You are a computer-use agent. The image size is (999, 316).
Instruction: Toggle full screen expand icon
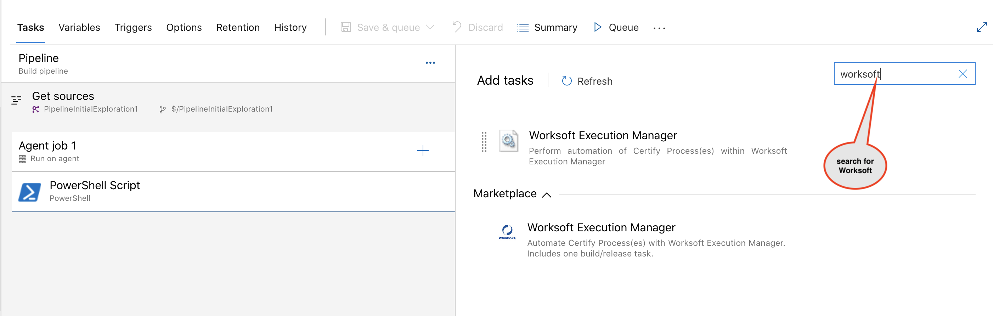(x=982, y=27)
